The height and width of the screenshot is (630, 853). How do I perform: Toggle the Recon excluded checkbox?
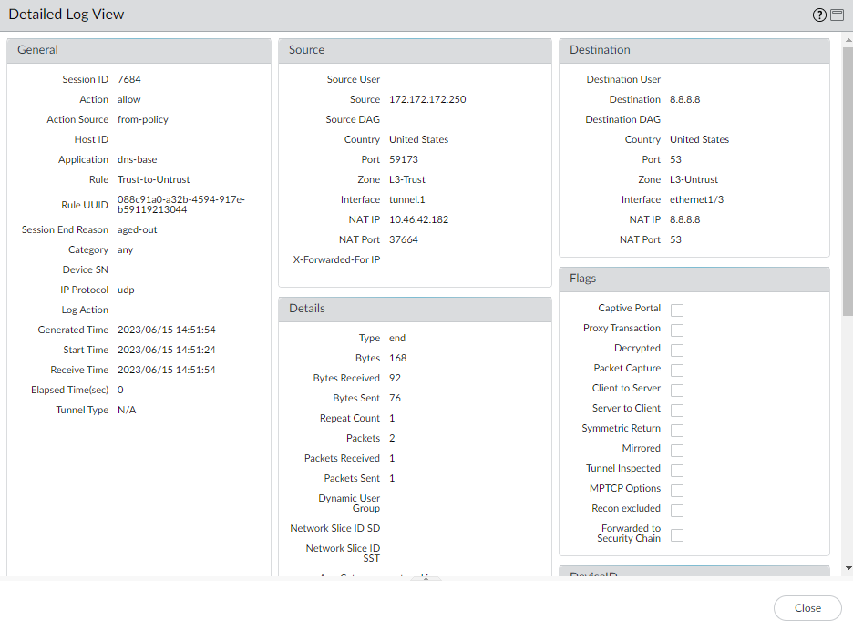tap(677, 511)
